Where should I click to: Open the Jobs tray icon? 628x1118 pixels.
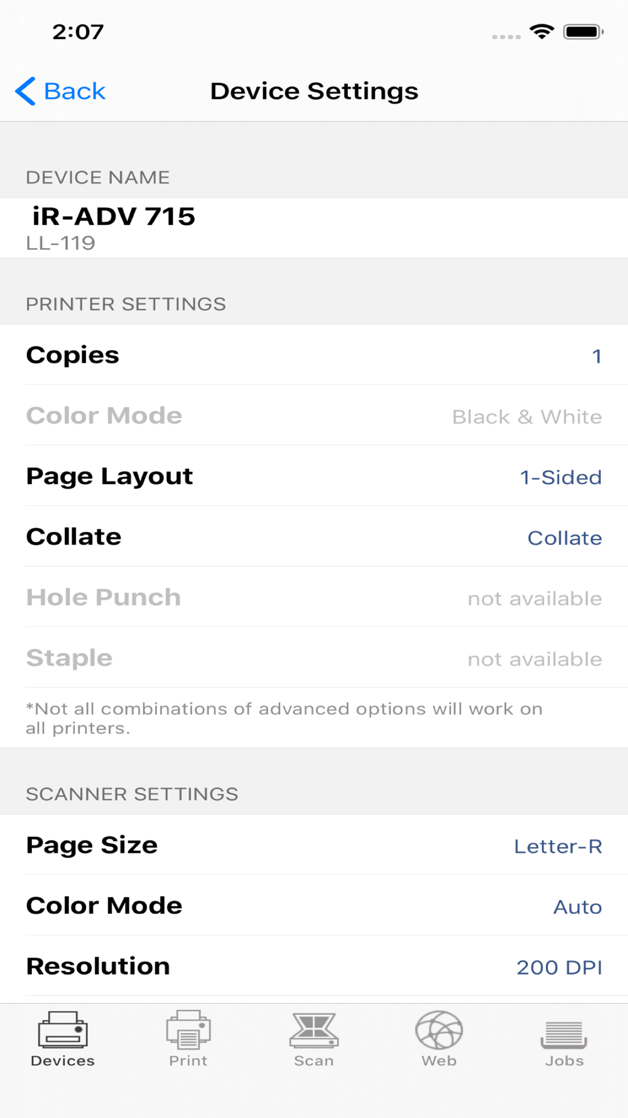[x=564, y=1034]
